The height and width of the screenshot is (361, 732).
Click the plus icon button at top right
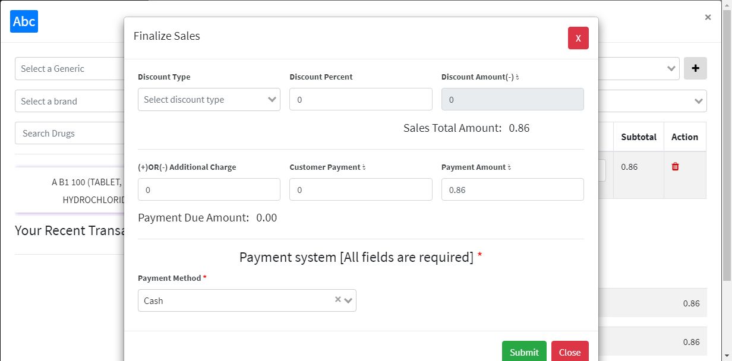click(x=695, y=68)
